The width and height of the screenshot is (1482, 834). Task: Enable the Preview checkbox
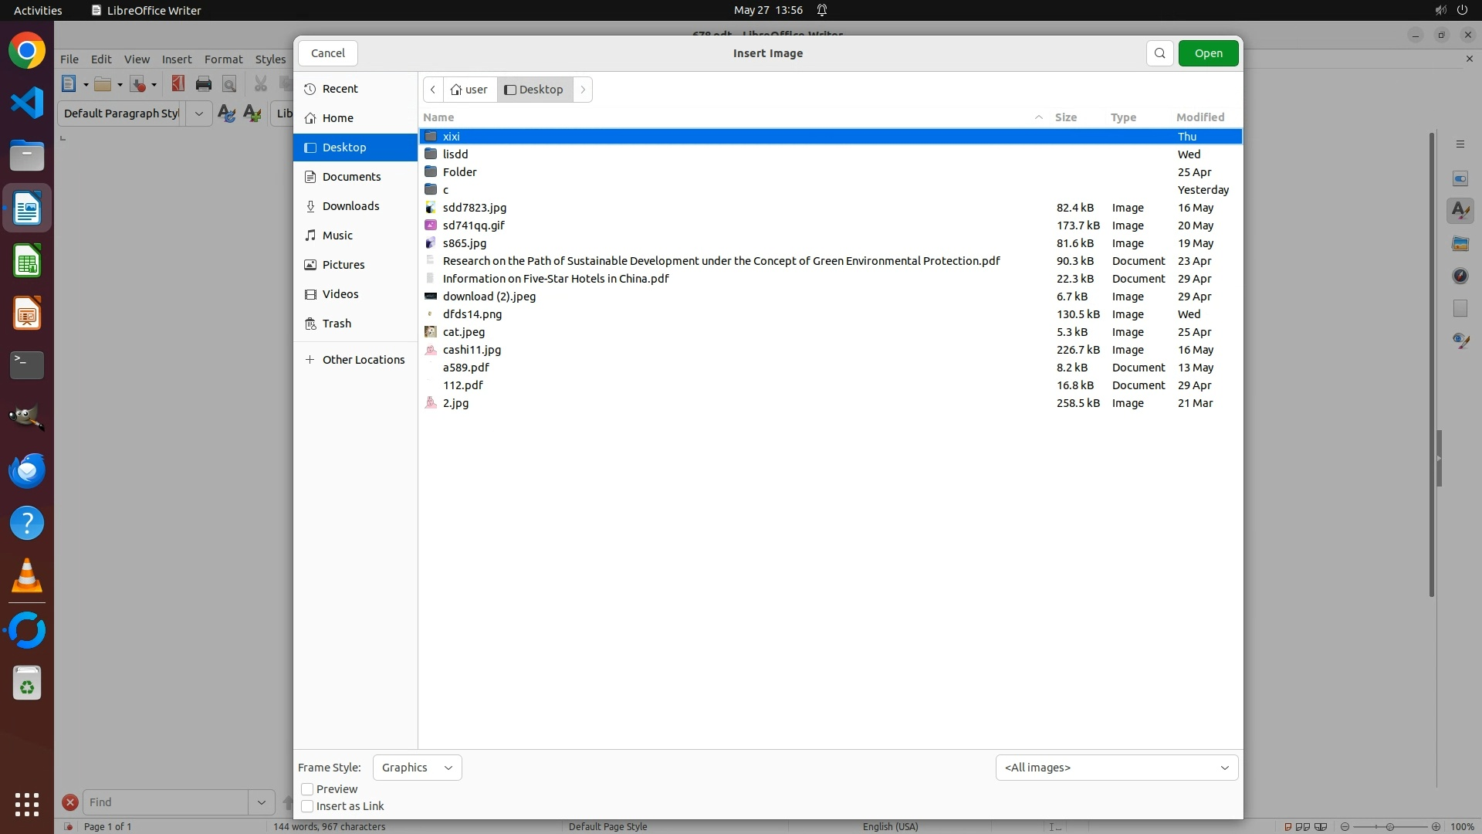pyautogui.click(x=307, y=789)
